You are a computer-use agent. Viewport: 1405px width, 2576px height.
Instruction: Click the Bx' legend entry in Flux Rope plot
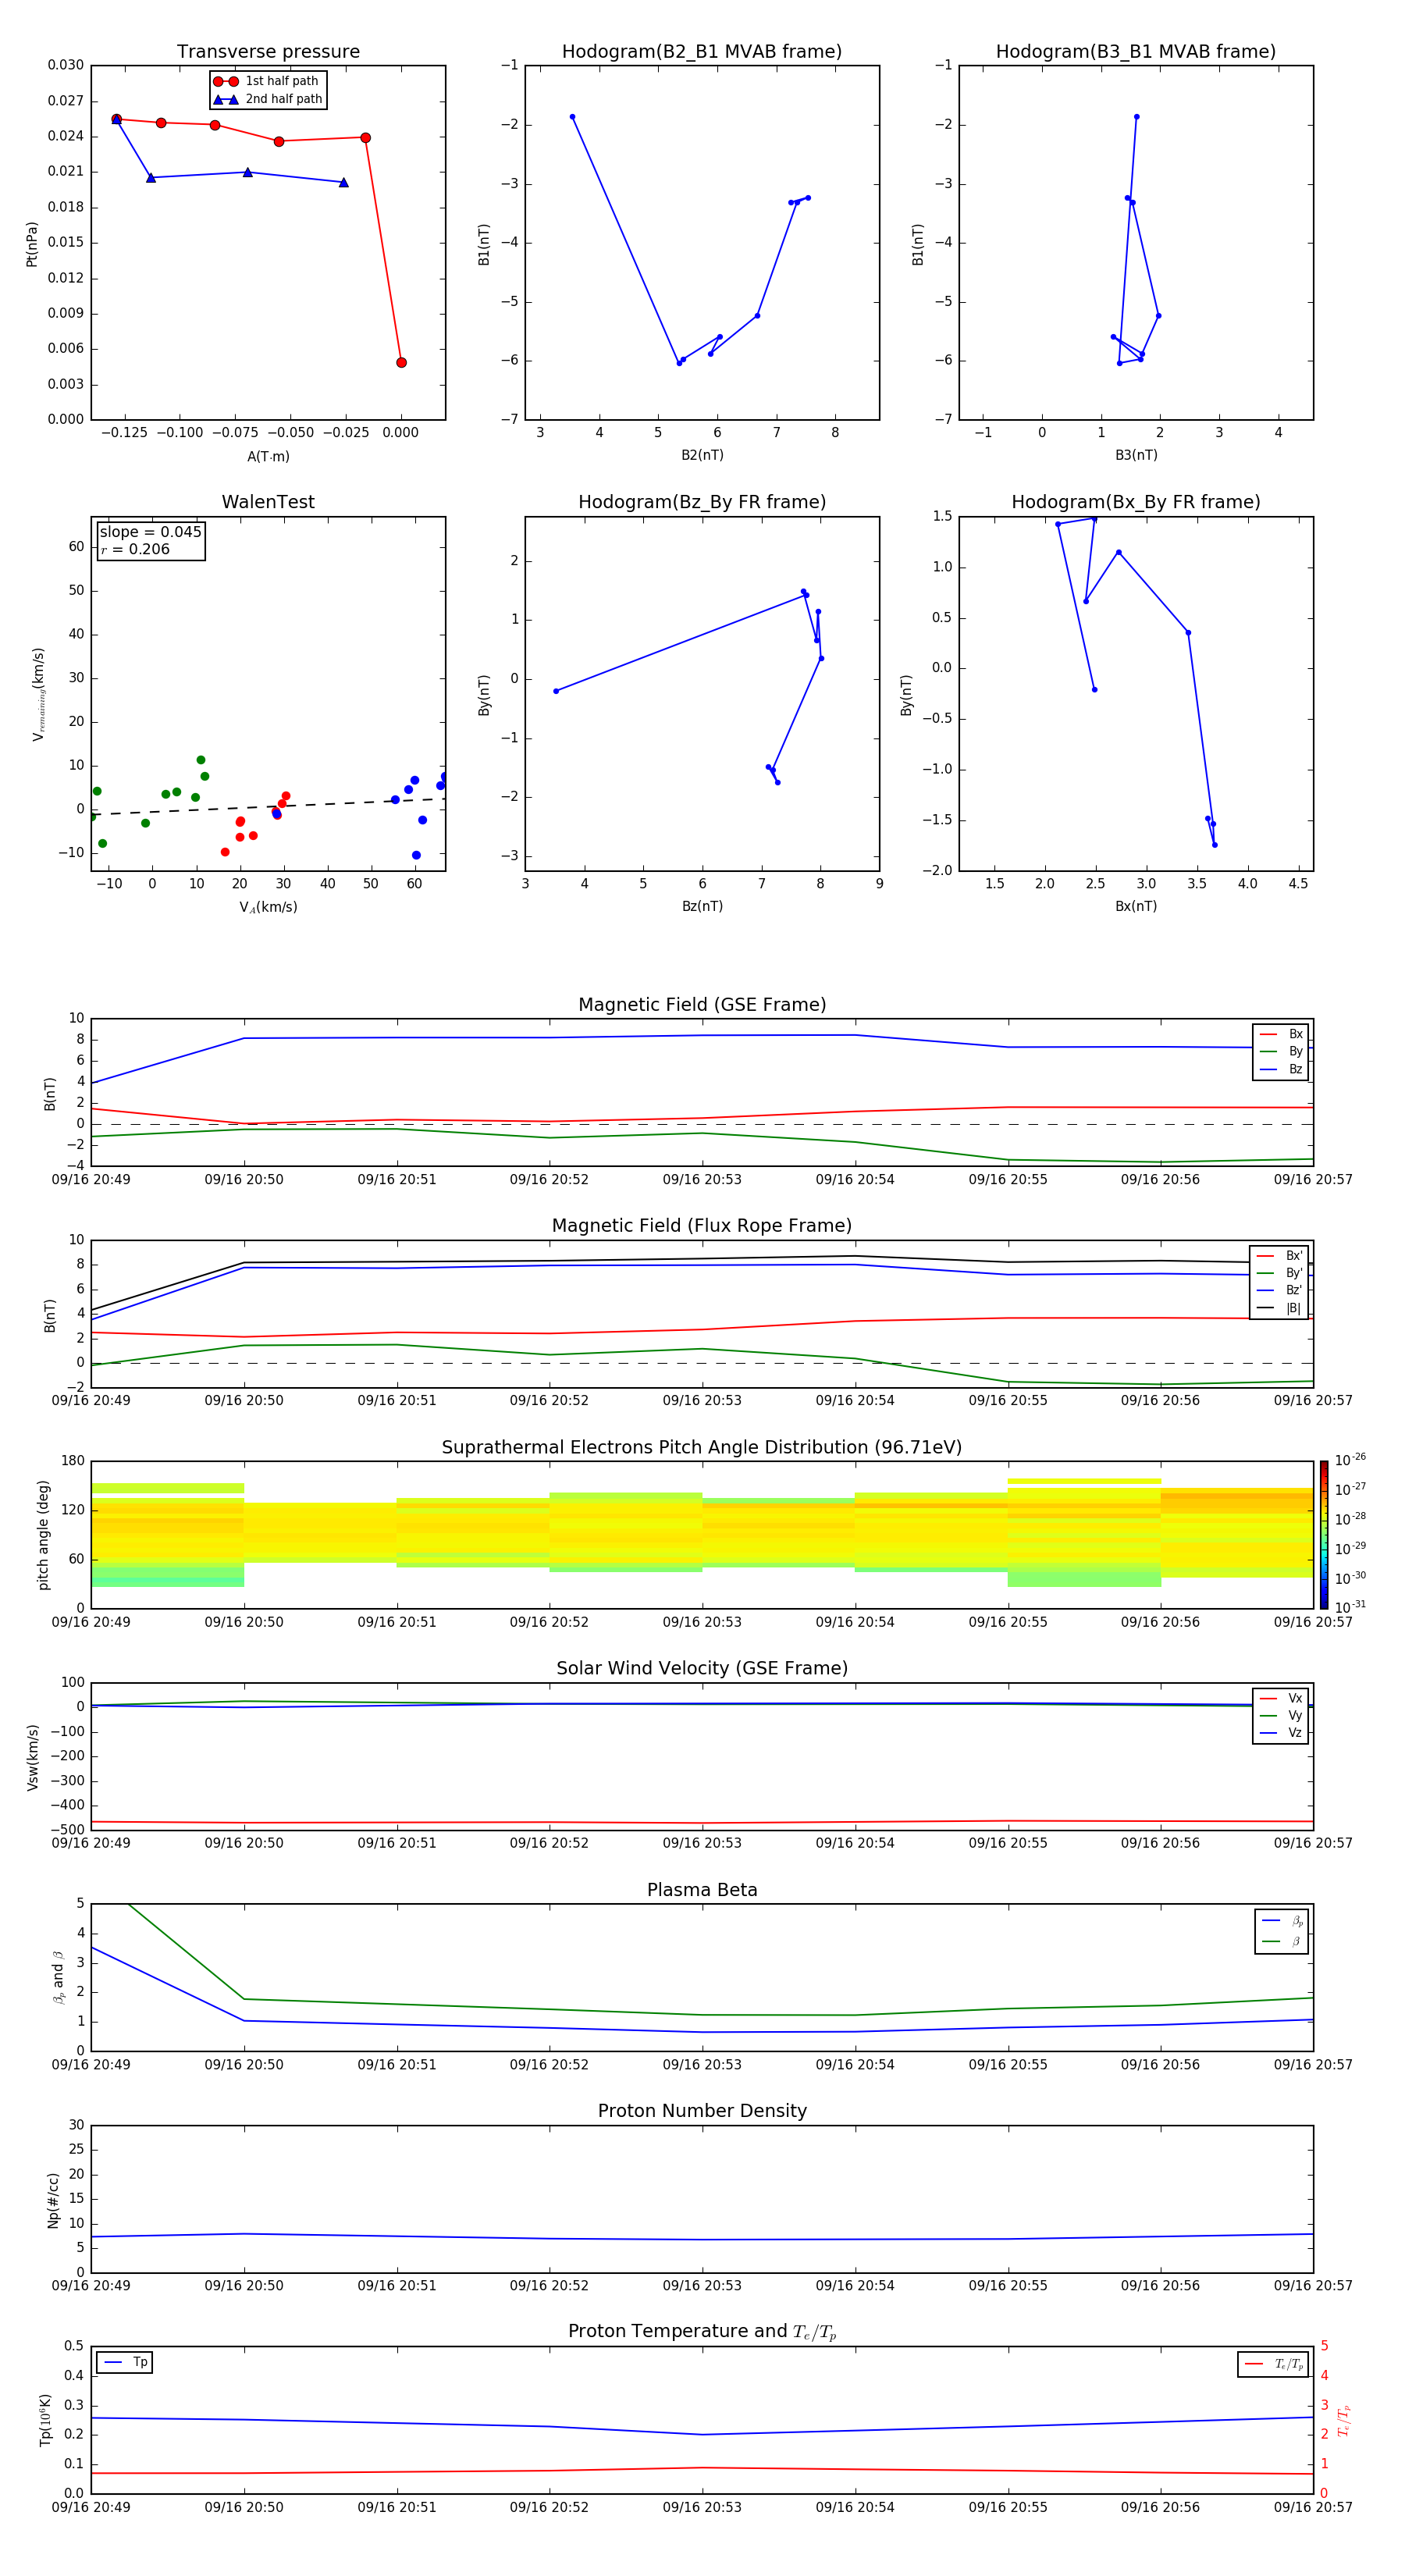[1279, 1256]
